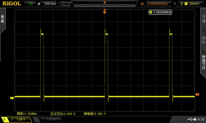Screen dimensions: 206x123
Task: Click the H horizontal label
Action: (39, 4)
